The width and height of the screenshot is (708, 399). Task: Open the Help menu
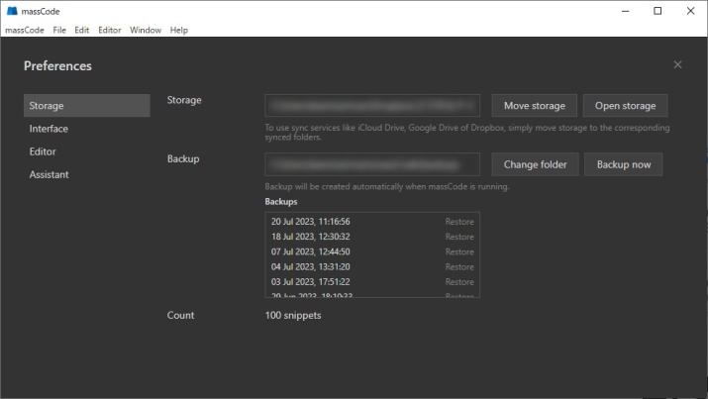click(x=178, y=30)
